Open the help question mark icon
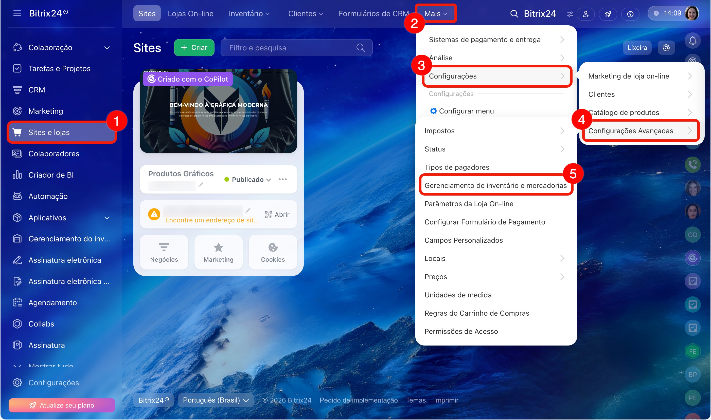Screen dimensions: 711x420 pos(630,14)
